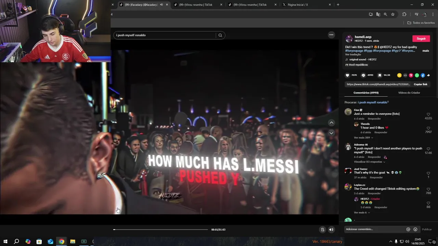Expand 'Visualizar 83 respostas'
This screenshot has height=246, width=438.
click(x=369, y=162)
